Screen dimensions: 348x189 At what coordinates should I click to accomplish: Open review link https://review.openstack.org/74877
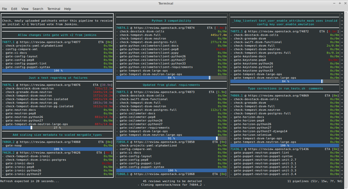point(50,42)
